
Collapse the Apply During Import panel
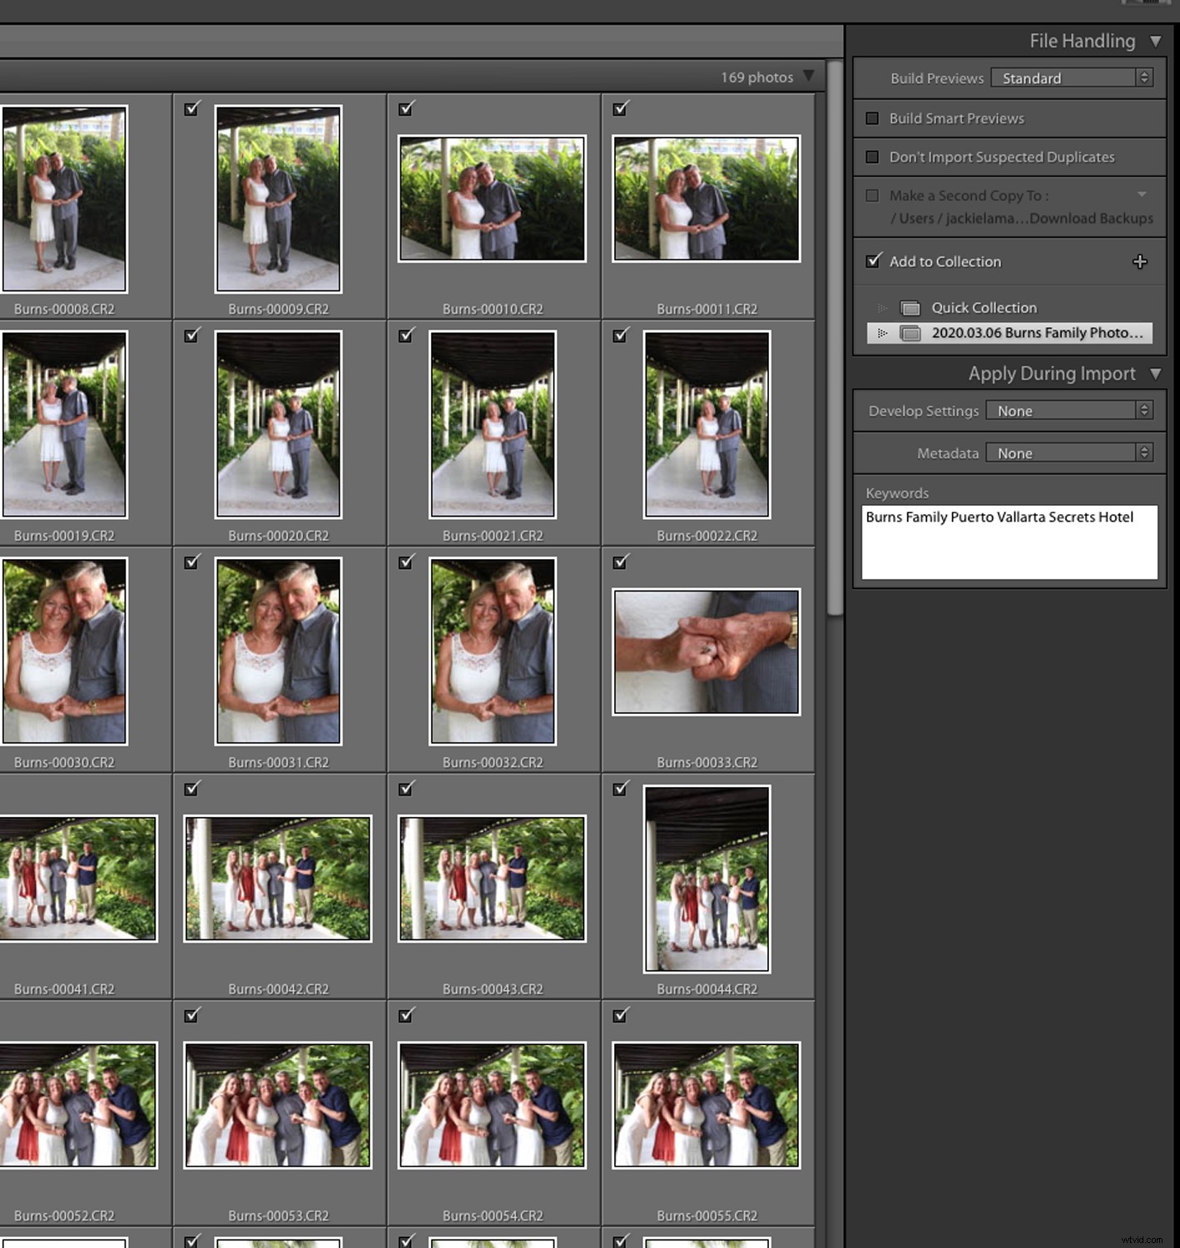point(1158,374)
